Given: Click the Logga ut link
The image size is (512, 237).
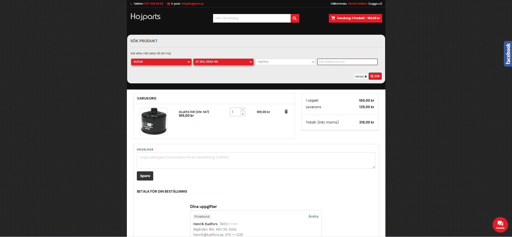Looking at the screenshot, I should (375, 4).
